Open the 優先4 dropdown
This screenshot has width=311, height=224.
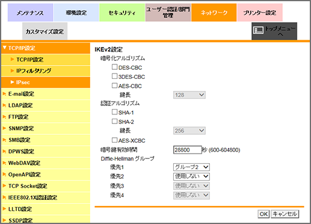(191, 195)
